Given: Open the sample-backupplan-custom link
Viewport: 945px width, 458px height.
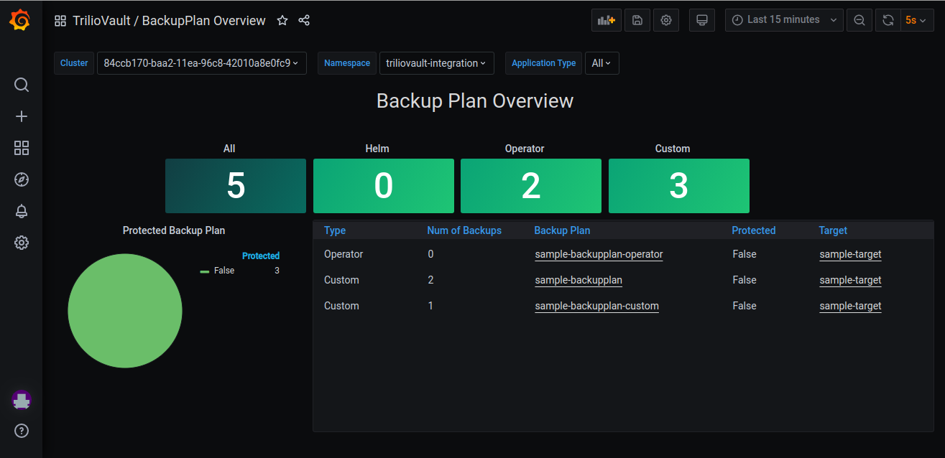Looking at the screenshot, I should pos(596,306).
